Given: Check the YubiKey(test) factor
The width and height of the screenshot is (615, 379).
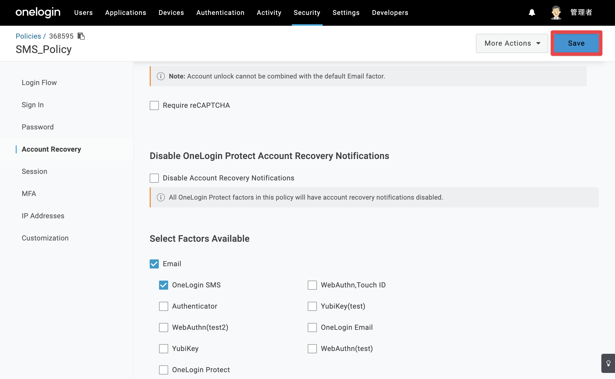Looking at the screenshot, I should (312, 306).
